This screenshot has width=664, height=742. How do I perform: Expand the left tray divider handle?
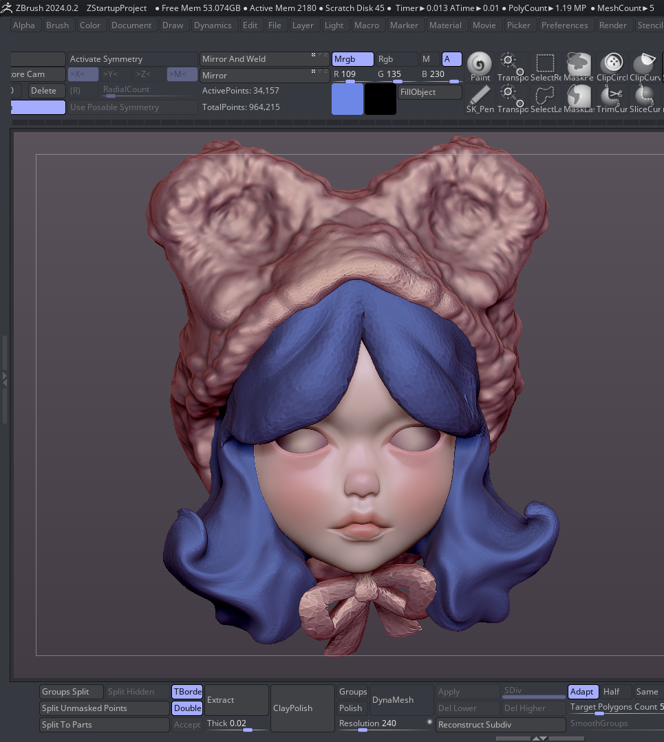[4, 378]
